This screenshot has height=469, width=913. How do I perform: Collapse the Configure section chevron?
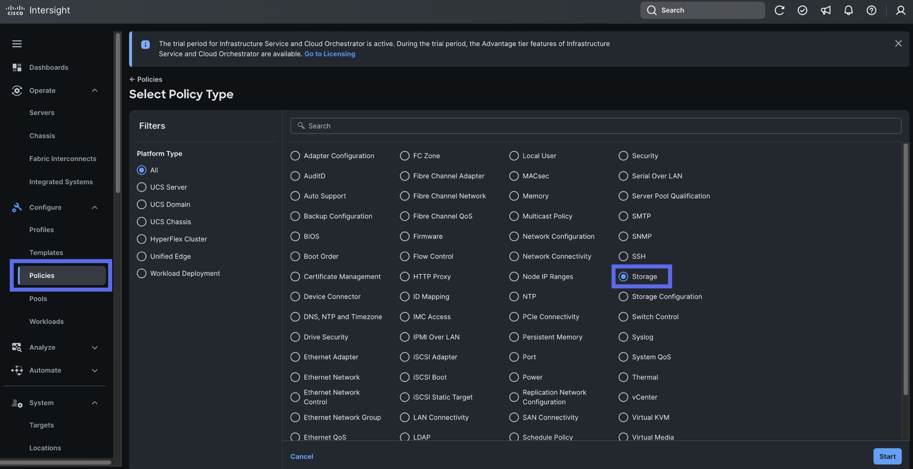pyautogui.click(x=95, y=207)
